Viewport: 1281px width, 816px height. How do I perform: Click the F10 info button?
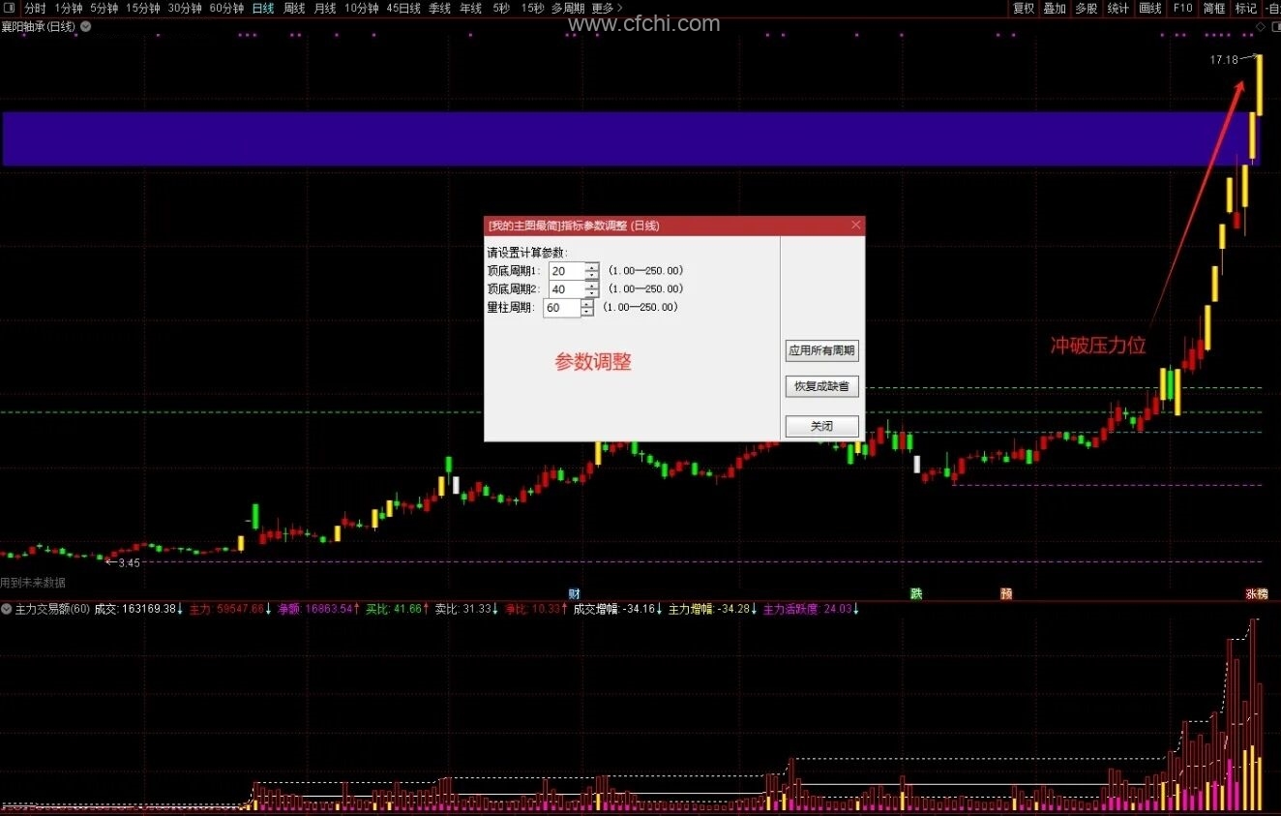[1182, 8]
